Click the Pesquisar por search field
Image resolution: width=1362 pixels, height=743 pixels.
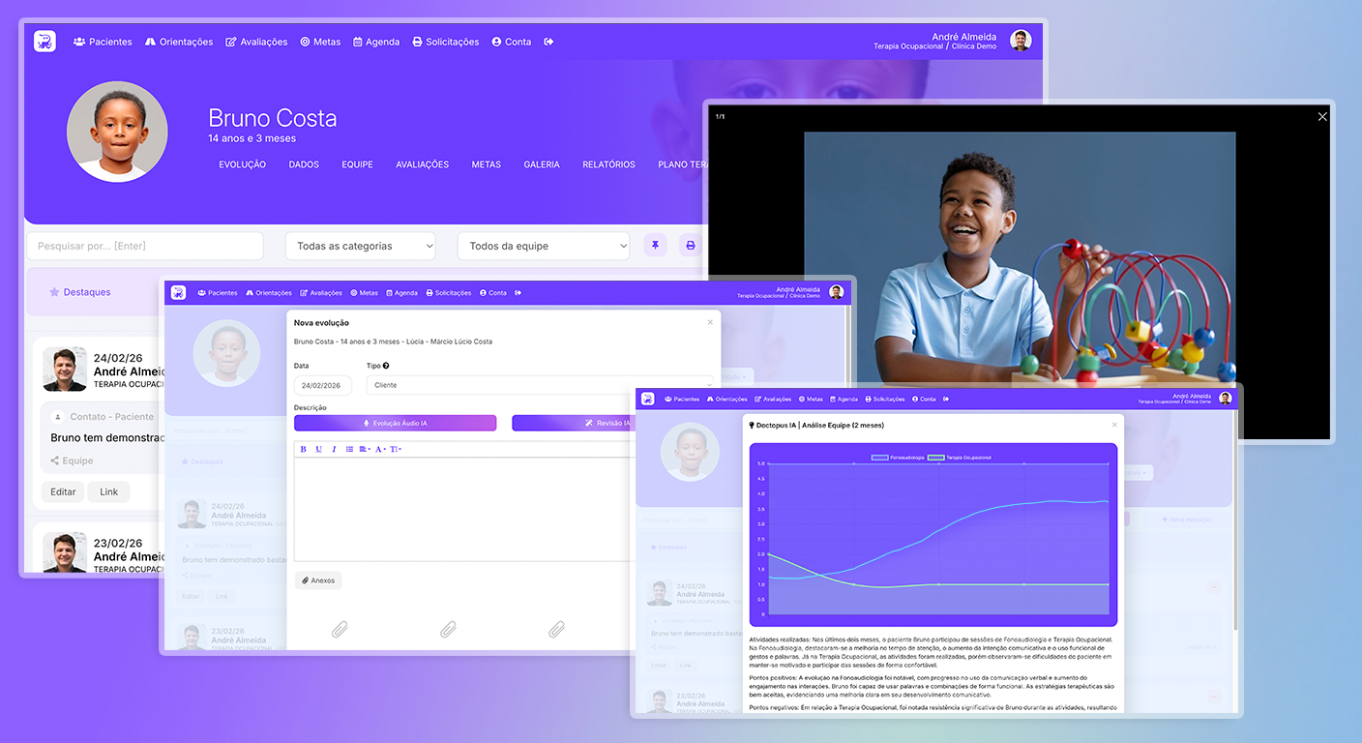(145, 246)
